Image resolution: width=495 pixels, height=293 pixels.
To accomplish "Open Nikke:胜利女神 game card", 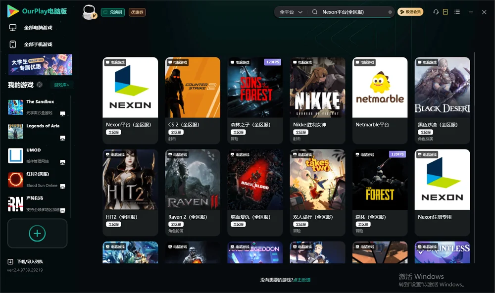I will point(317,100).
